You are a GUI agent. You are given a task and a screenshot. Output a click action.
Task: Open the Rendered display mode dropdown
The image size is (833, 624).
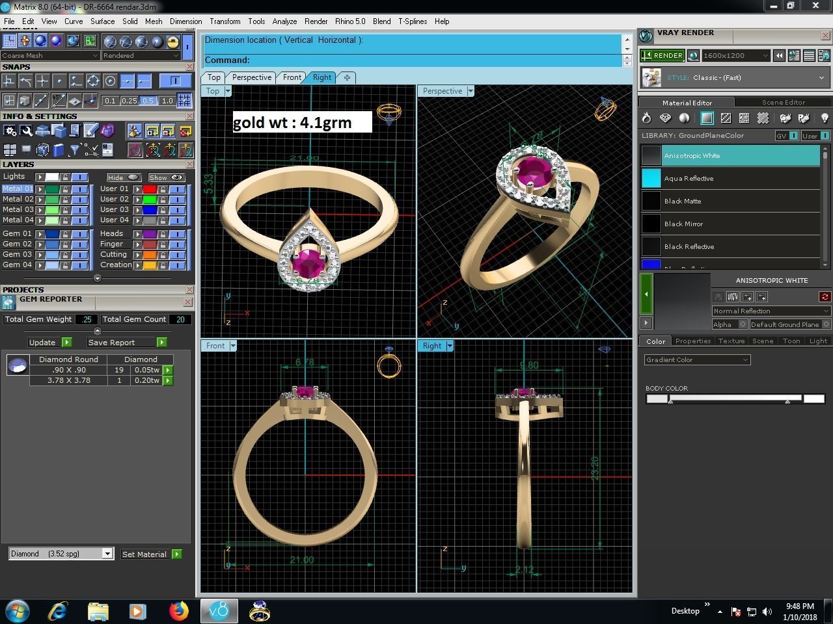[x=141, y=56]
